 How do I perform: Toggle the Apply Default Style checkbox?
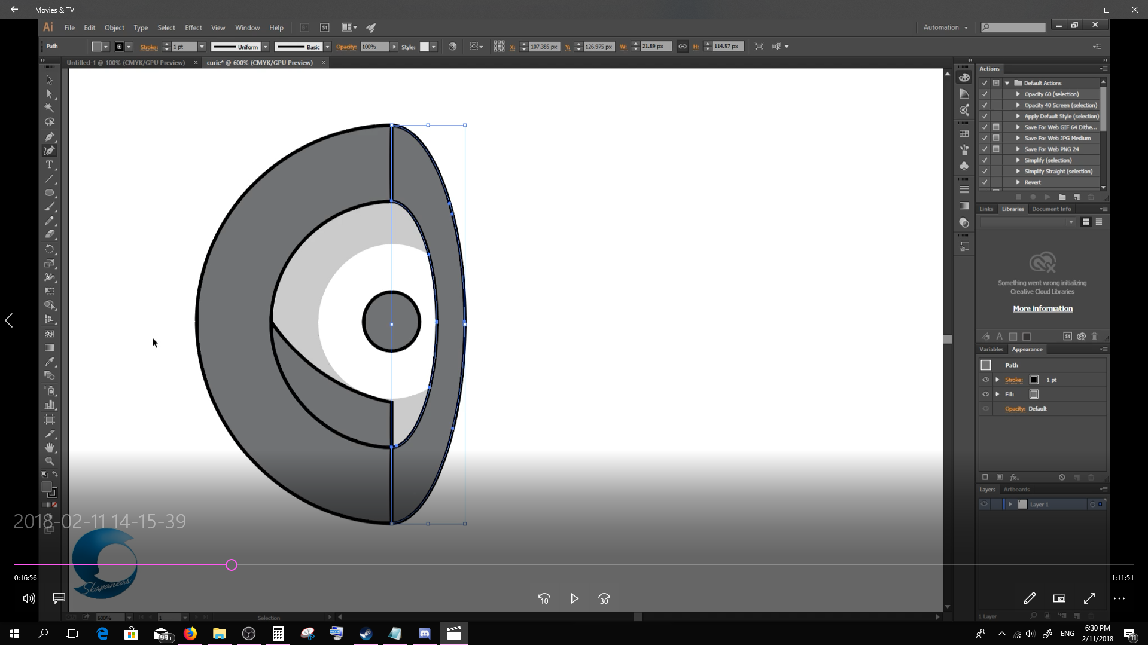click(x=985, y=116)
